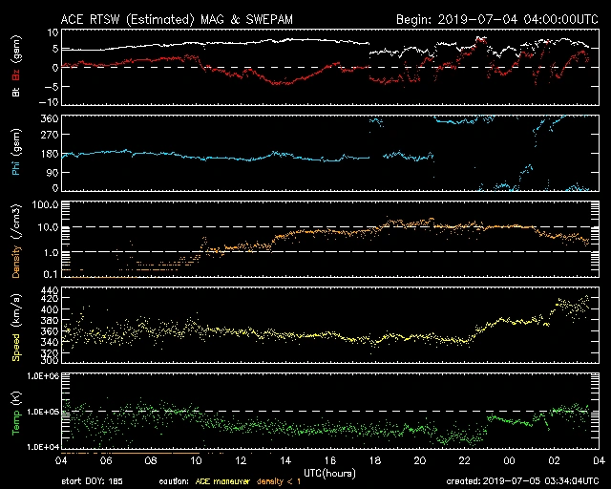Click the '06' hour tick label

pos(106,461)
